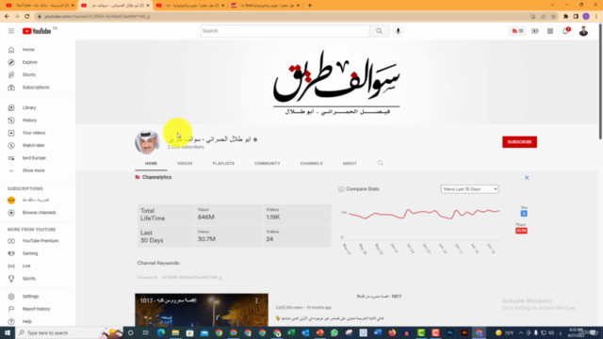Click the search magnifier button
Image resolution: width=603 pixels, height=339 pixels.
click(379, 31)
